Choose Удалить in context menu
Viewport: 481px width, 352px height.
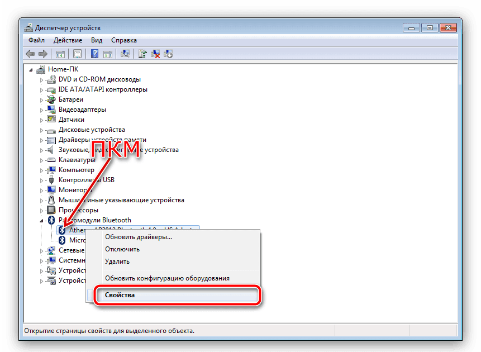[173, 261]
